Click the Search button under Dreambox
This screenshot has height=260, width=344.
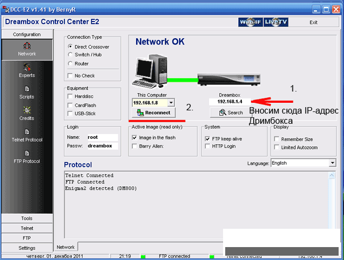click(x=231, y=113)
